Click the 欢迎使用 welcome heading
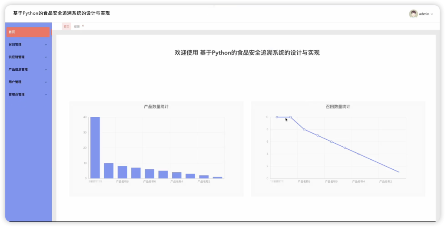445x227 pixels. pyautogui.click(x=247, y=53)
